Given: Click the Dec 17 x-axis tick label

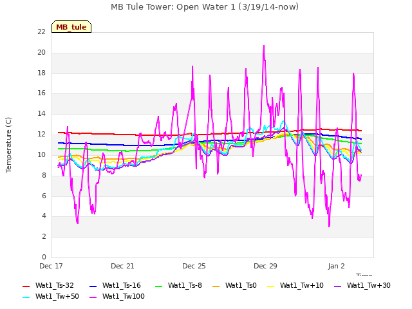Looking at the screenshot, I should 51,266.
